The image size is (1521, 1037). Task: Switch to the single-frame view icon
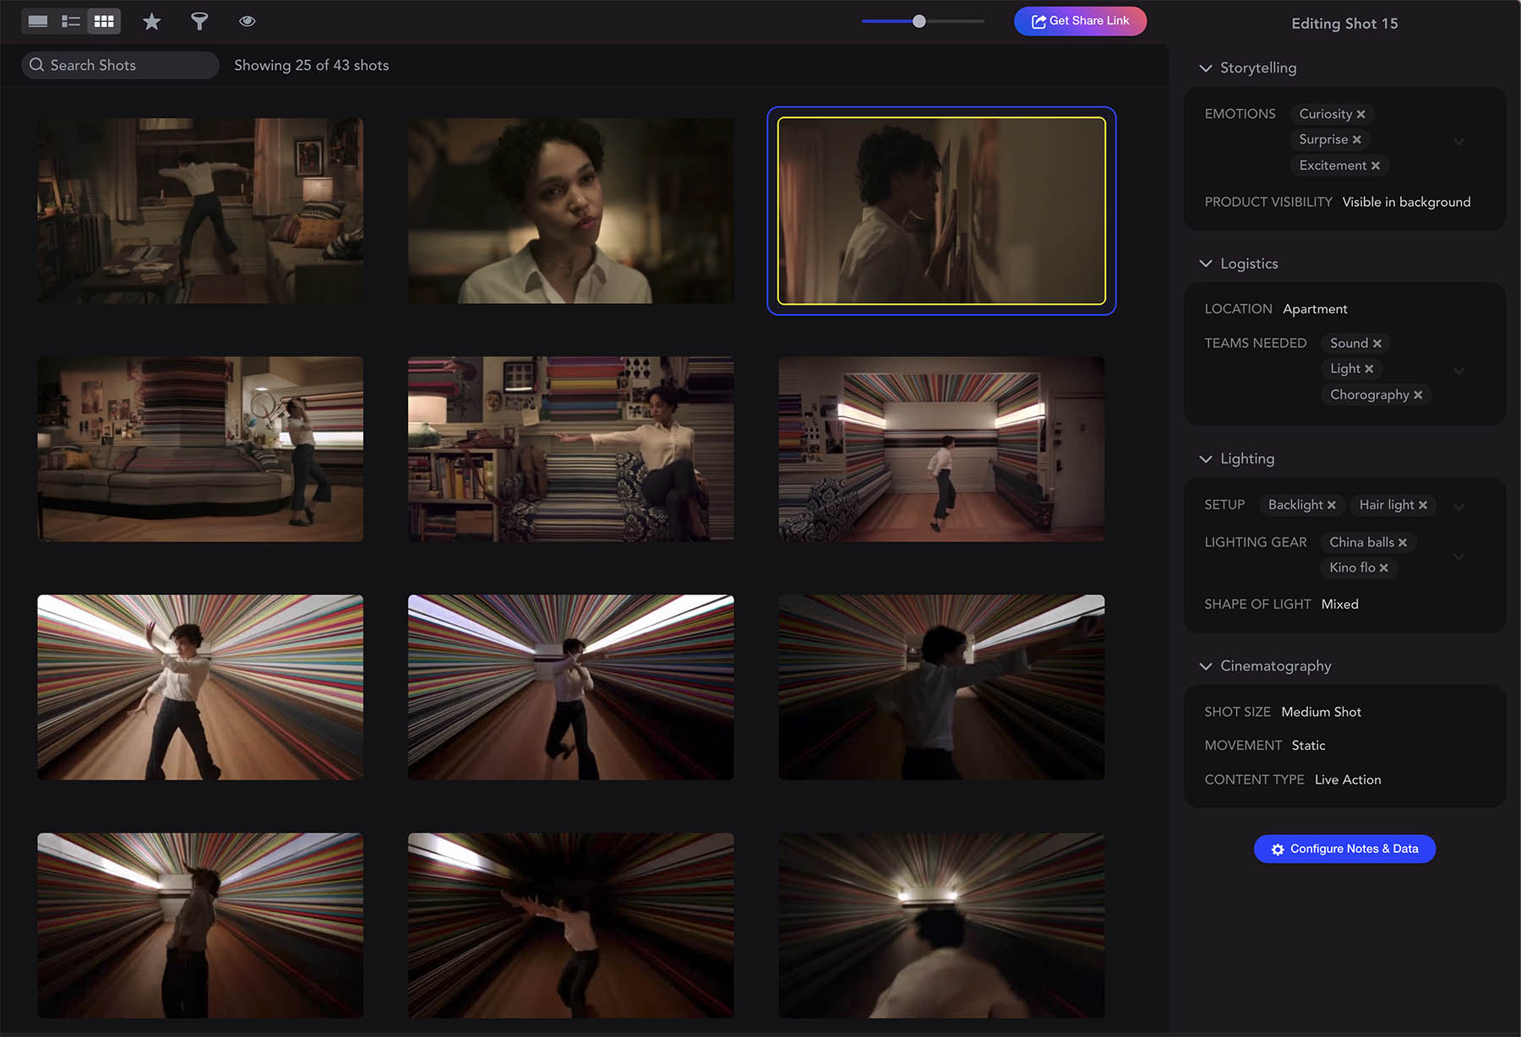point(37,20)
